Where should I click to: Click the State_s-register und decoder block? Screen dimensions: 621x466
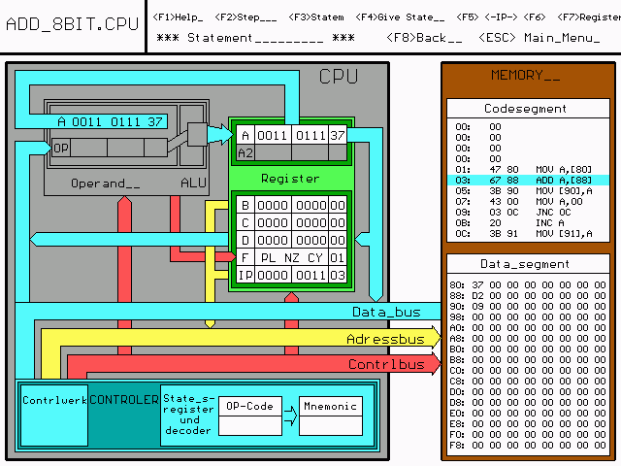click(188, 415)
